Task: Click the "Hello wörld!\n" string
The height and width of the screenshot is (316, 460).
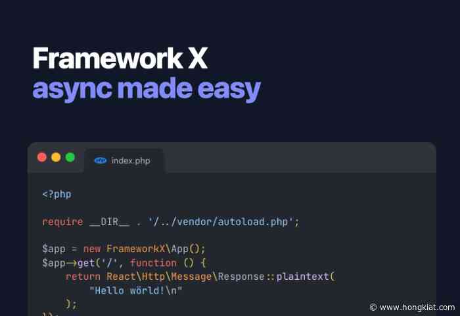Action: click(135, 290)
